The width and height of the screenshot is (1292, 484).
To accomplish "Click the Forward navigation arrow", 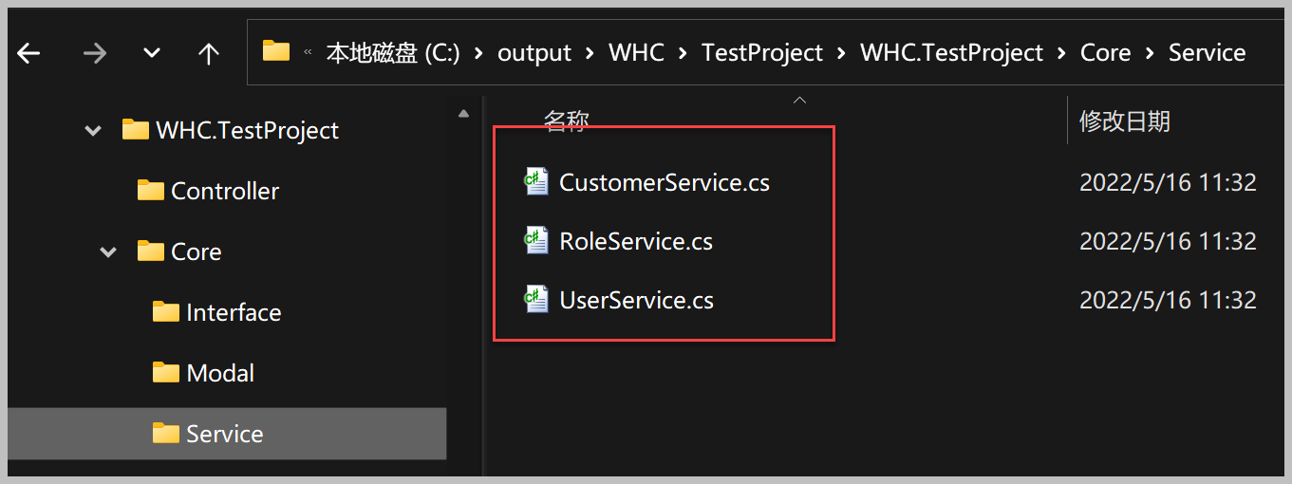I will 94,53.
